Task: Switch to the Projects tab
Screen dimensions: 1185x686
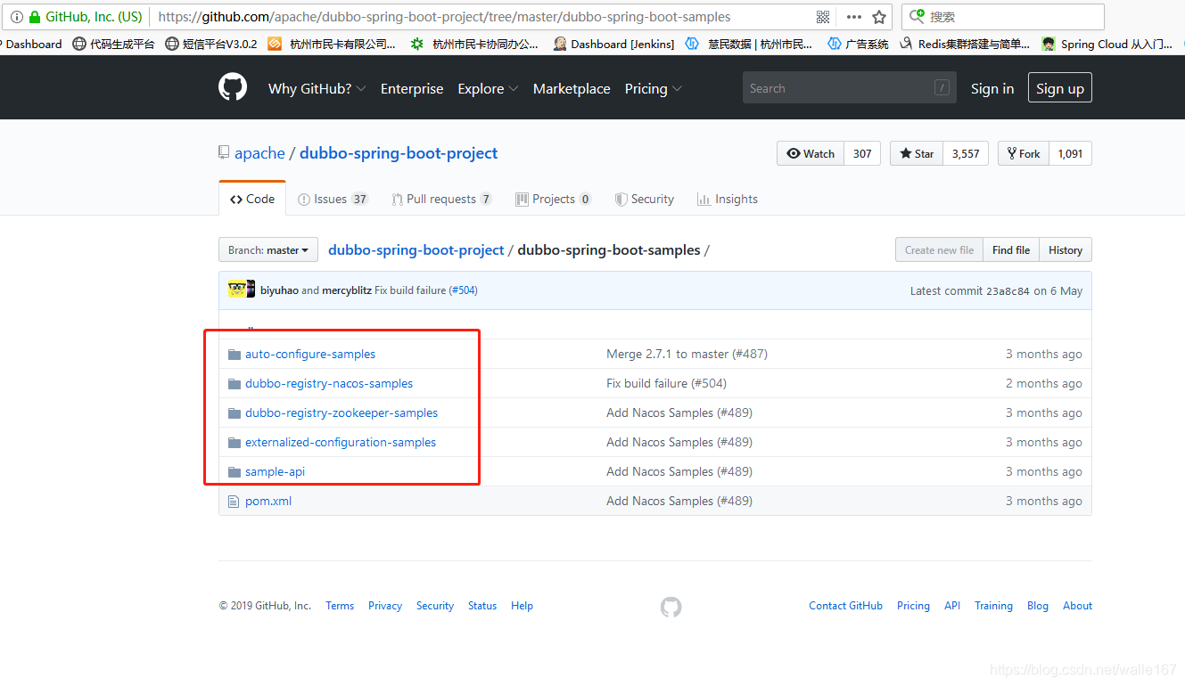Action: click(x=553, y=199)
